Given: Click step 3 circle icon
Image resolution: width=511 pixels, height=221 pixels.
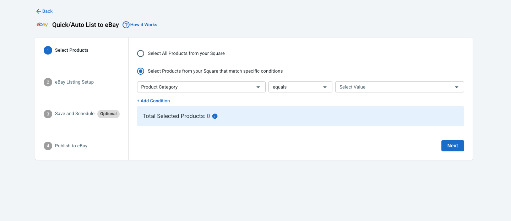Looking at the screenshot, I should (48, 114).
